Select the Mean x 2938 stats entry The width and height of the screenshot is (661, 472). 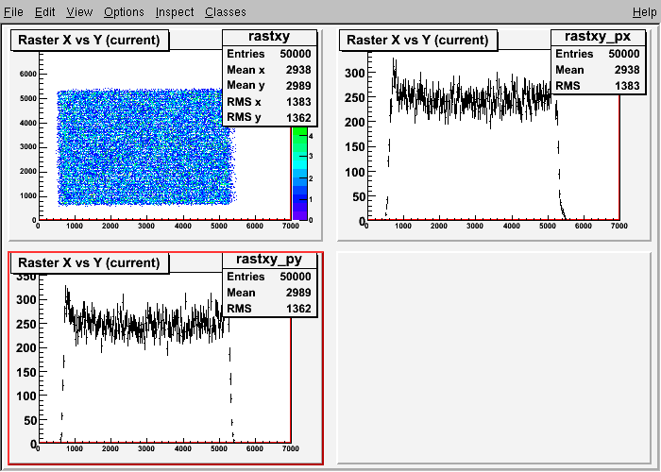pos(269,70)
